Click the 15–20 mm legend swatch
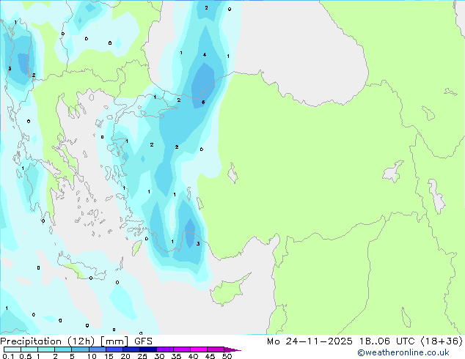465x359 pixels. point(114,349)
